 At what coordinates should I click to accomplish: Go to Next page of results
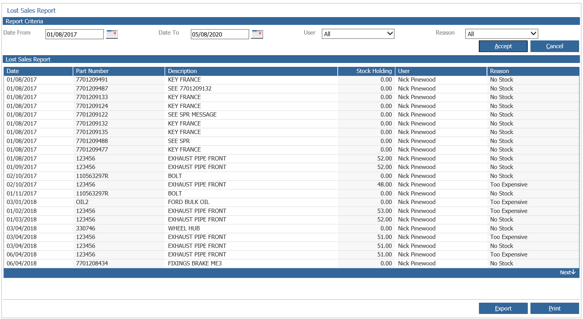(x=568, y=272)
